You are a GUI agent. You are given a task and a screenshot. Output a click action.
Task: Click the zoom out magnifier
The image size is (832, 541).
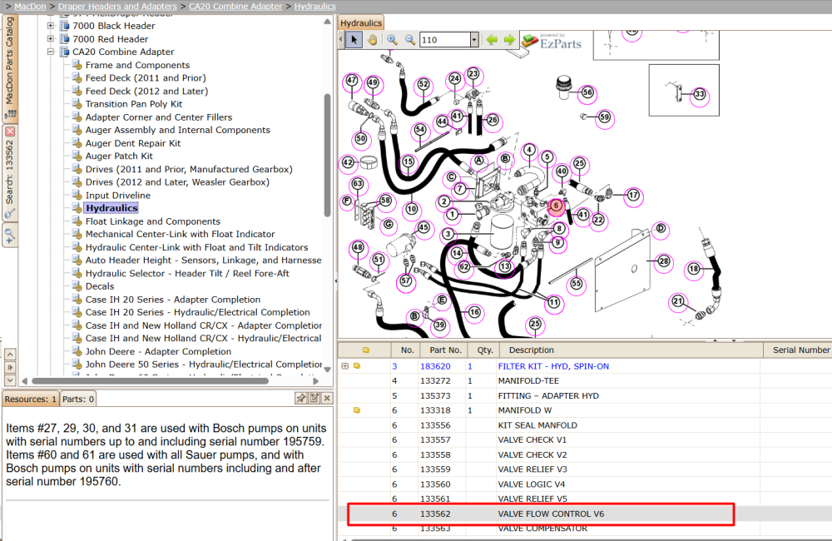(410, 40)
